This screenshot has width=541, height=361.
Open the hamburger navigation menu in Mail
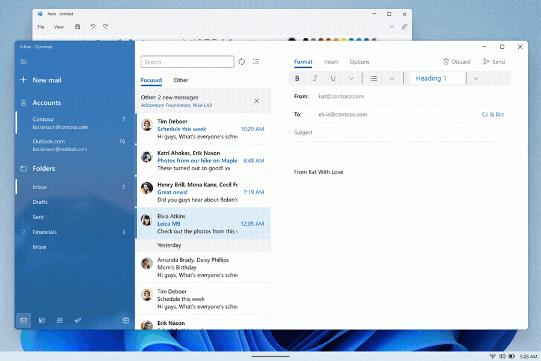tap(23, 62)
